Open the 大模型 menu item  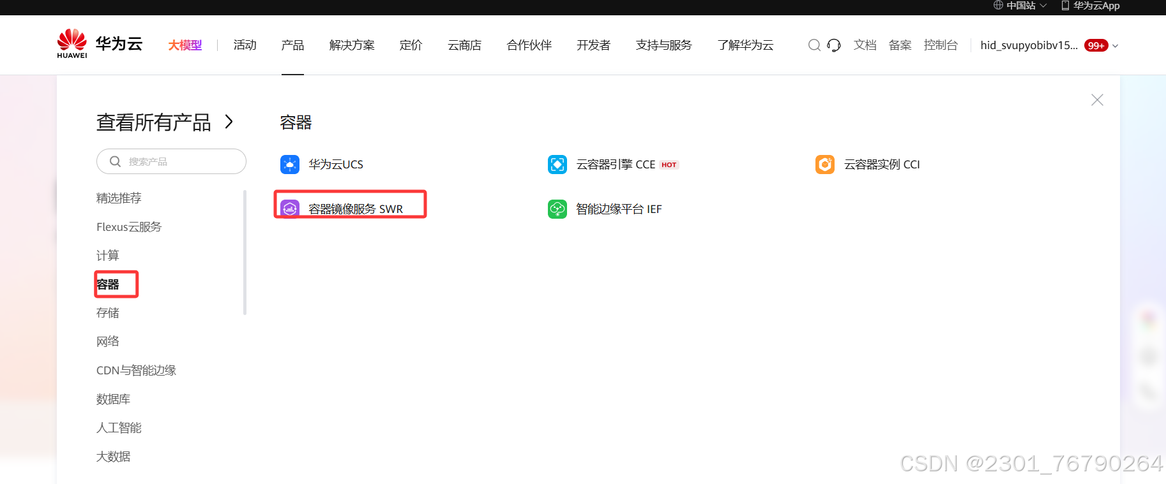(185, 45)
